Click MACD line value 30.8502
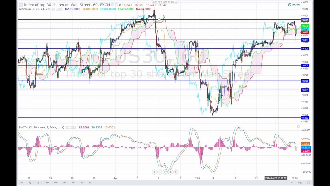Screen dimensions: 330x186 pos(97,127)
